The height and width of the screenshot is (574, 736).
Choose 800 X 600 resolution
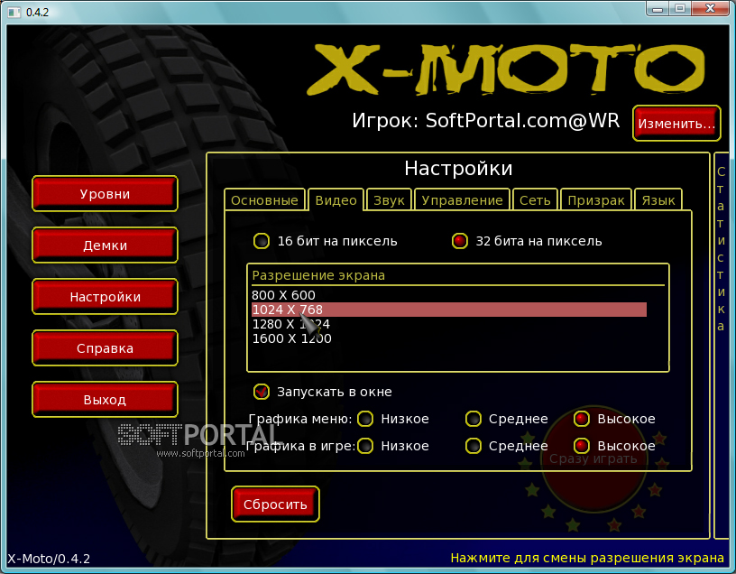(449, 295)
